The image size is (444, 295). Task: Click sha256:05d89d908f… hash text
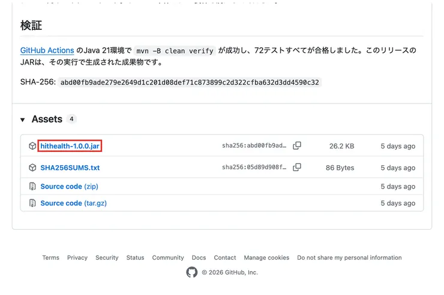coord(254,168)
